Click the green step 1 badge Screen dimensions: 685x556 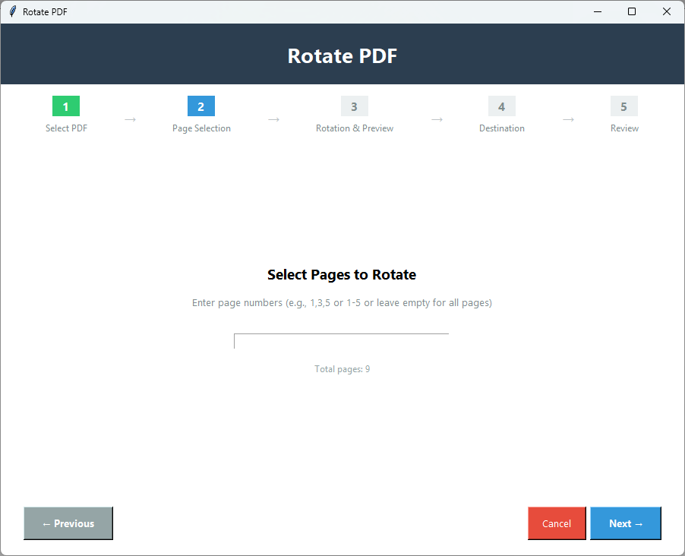[x=66, y=106]
